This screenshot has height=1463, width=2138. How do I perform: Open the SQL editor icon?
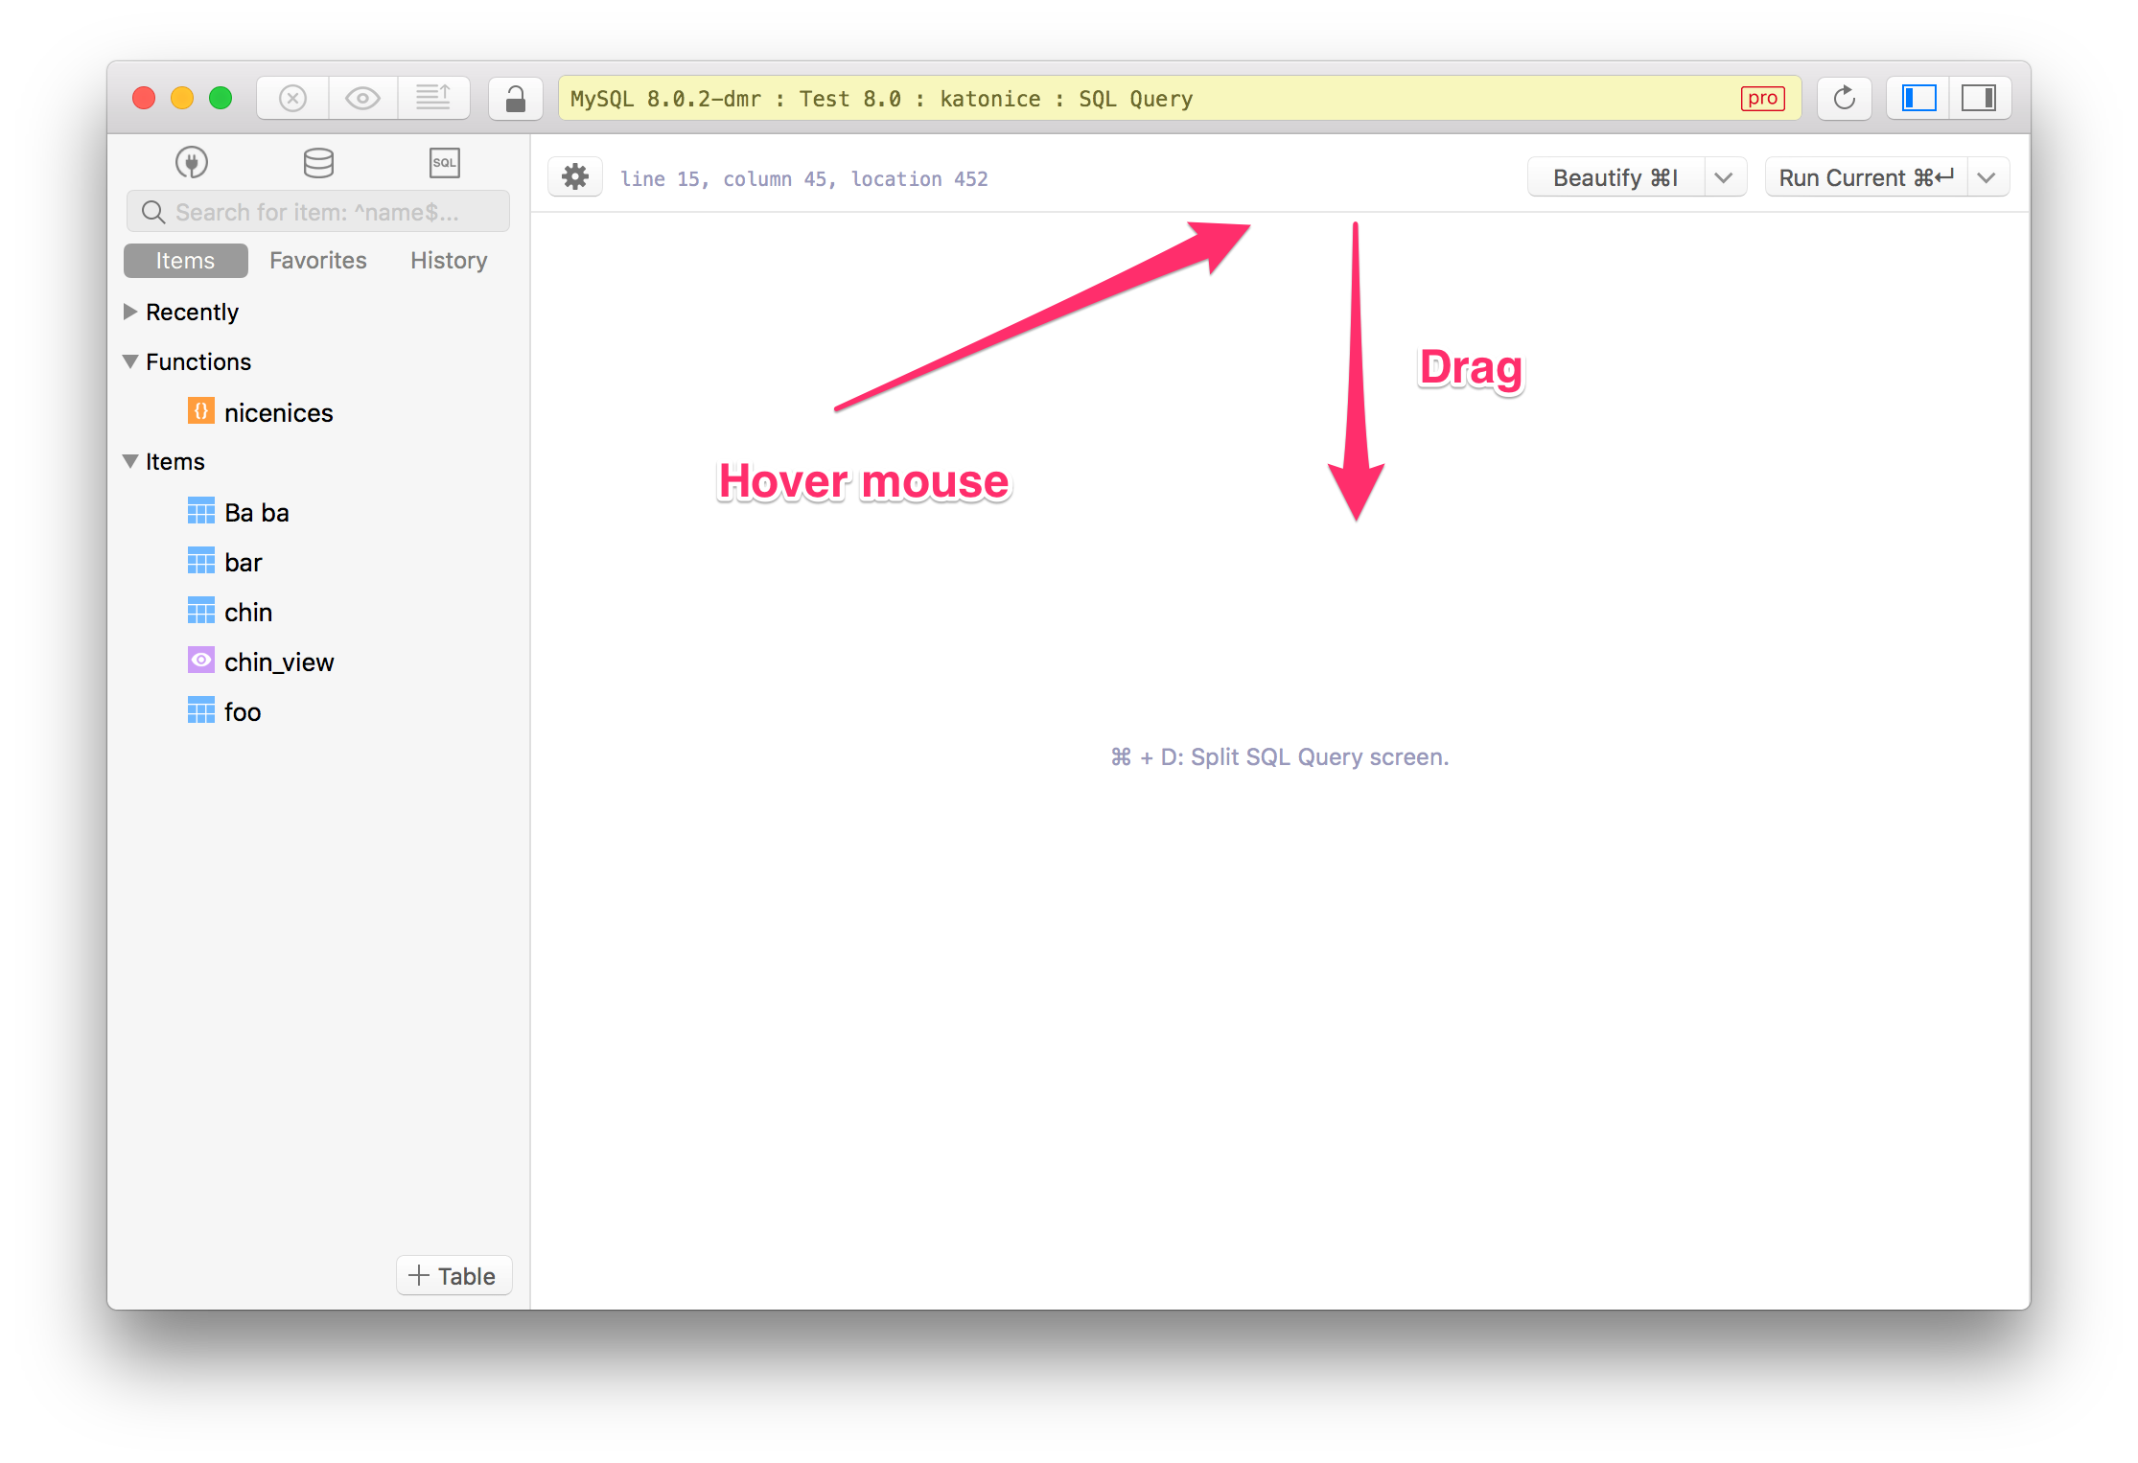(x=445, y=162)
